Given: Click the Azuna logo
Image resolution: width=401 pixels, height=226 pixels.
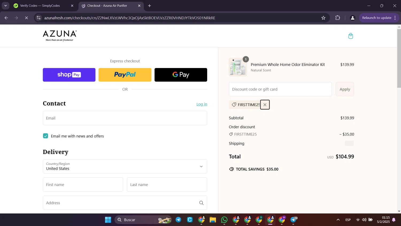Looking at the screenshot, I should point(60,36).
